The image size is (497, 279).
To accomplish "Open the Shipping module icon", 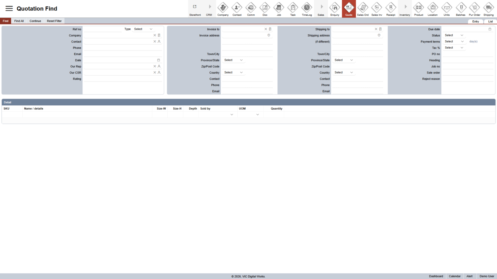I will pos(488,9).
